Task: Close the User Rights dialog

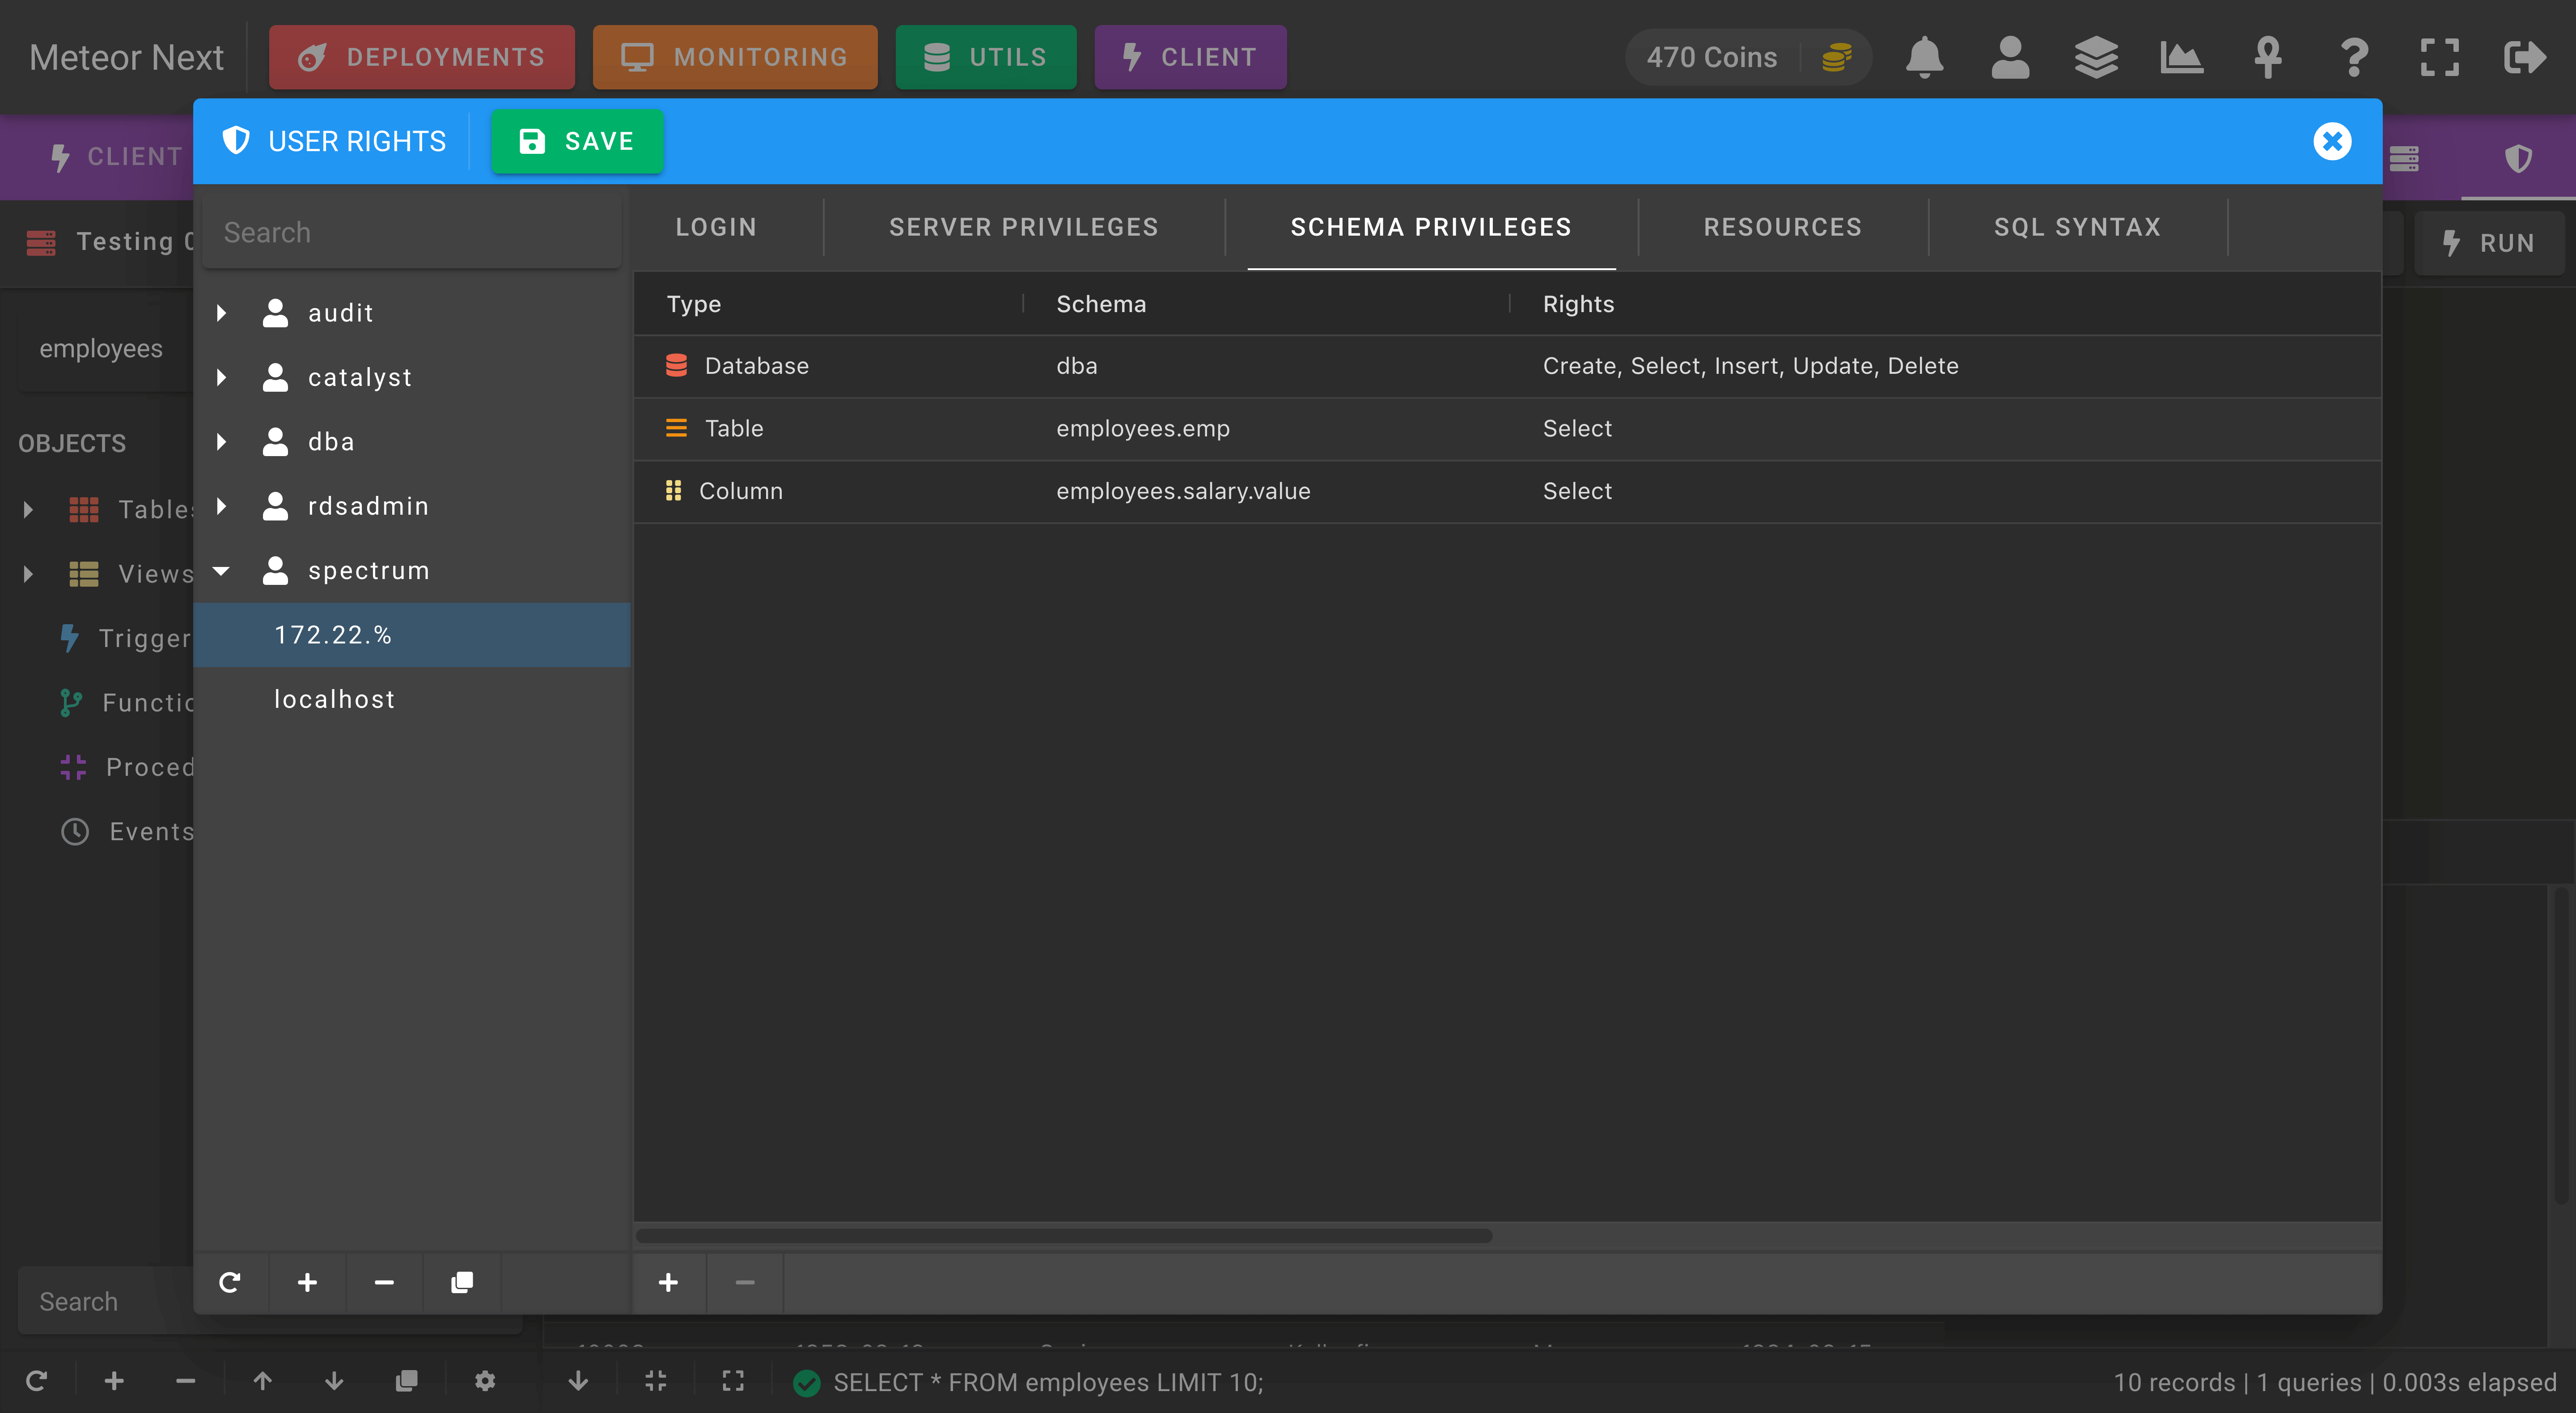Action: coord(2332,141)
